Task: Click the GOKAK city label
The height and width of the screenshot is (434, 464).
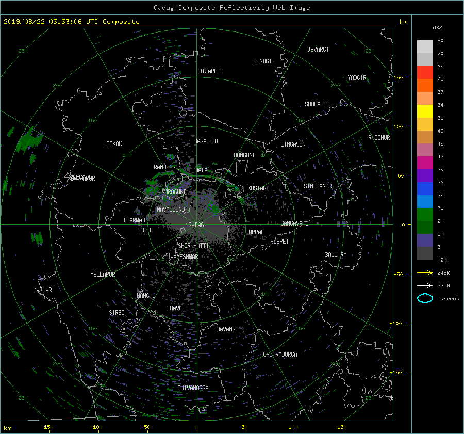Action: (x=114, y=144)
